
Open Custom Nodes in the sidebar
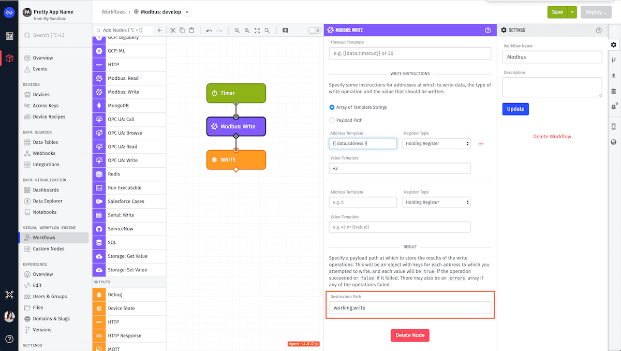tap(49, 249)
